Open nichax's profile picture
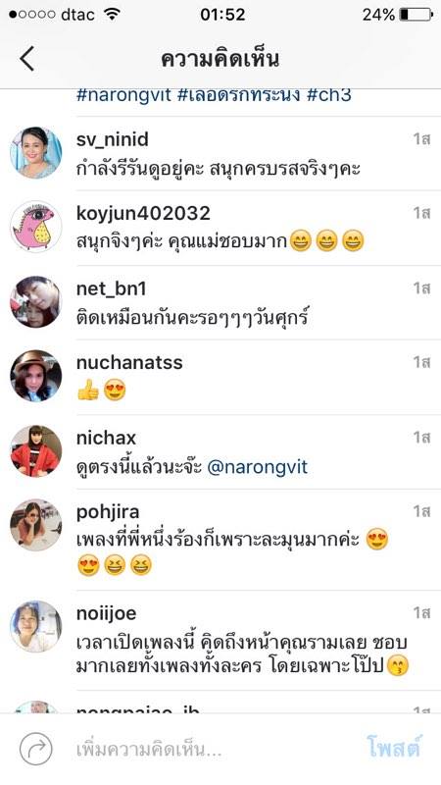The width and height of the screenshot is (441, 785). (36, 451)
